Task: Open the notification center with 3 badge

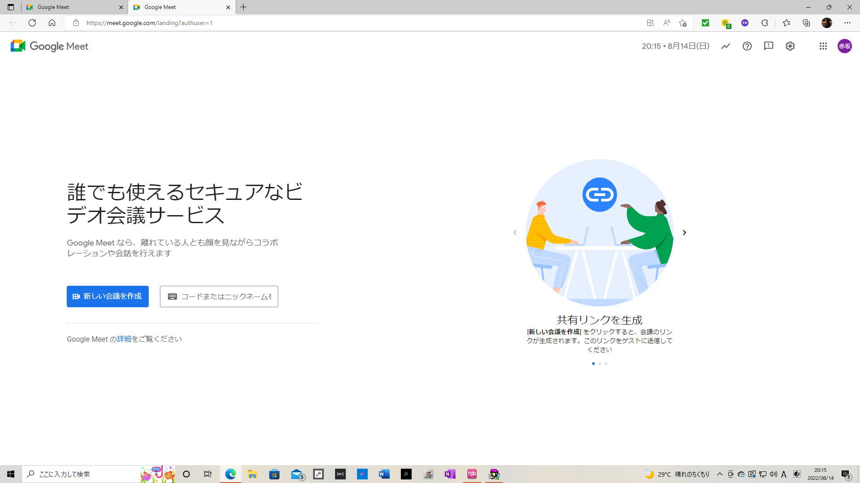Action: coord(846,474)
